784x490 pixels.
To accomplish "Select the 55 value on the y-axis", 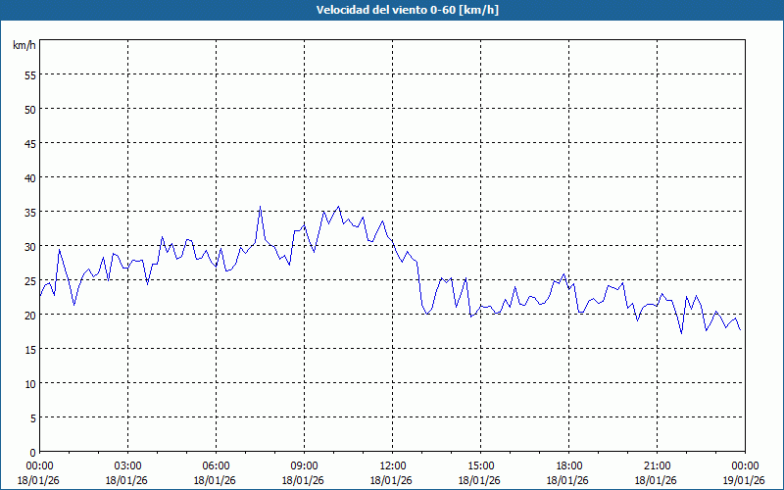I will (29, 74).
